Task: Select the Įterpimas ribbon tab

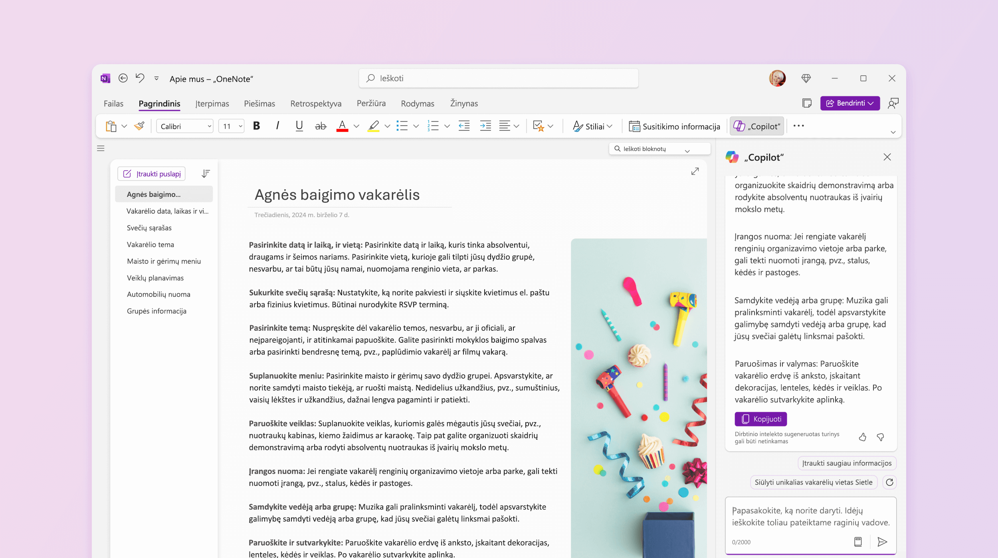Action: point(212,103)
